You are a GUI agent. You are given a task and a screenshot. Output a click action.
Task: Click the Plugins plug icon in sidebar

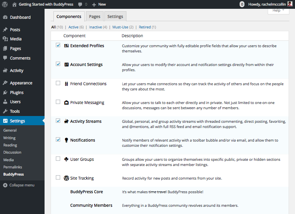tap(5, 92)
